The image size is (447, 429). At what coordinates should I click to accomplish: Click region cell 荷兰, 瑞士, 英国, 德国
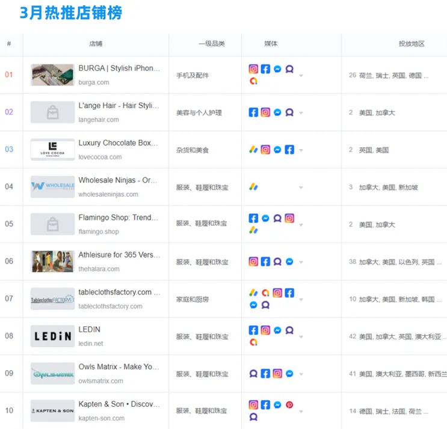(x=393, y=76)
